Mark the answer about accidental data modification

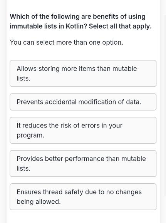pyautogui.click(x=83, y=102)
